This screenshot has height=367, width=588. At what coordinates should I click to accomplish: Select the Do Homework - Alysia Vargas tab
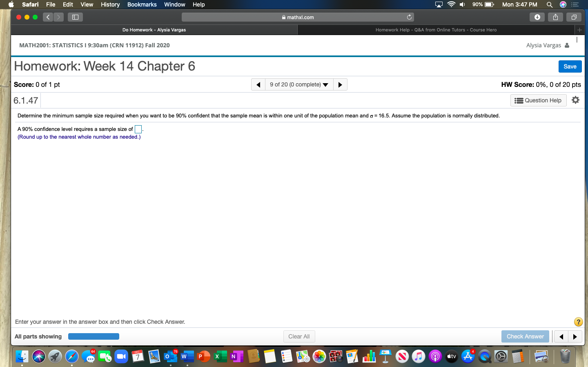tap(154, 30)
